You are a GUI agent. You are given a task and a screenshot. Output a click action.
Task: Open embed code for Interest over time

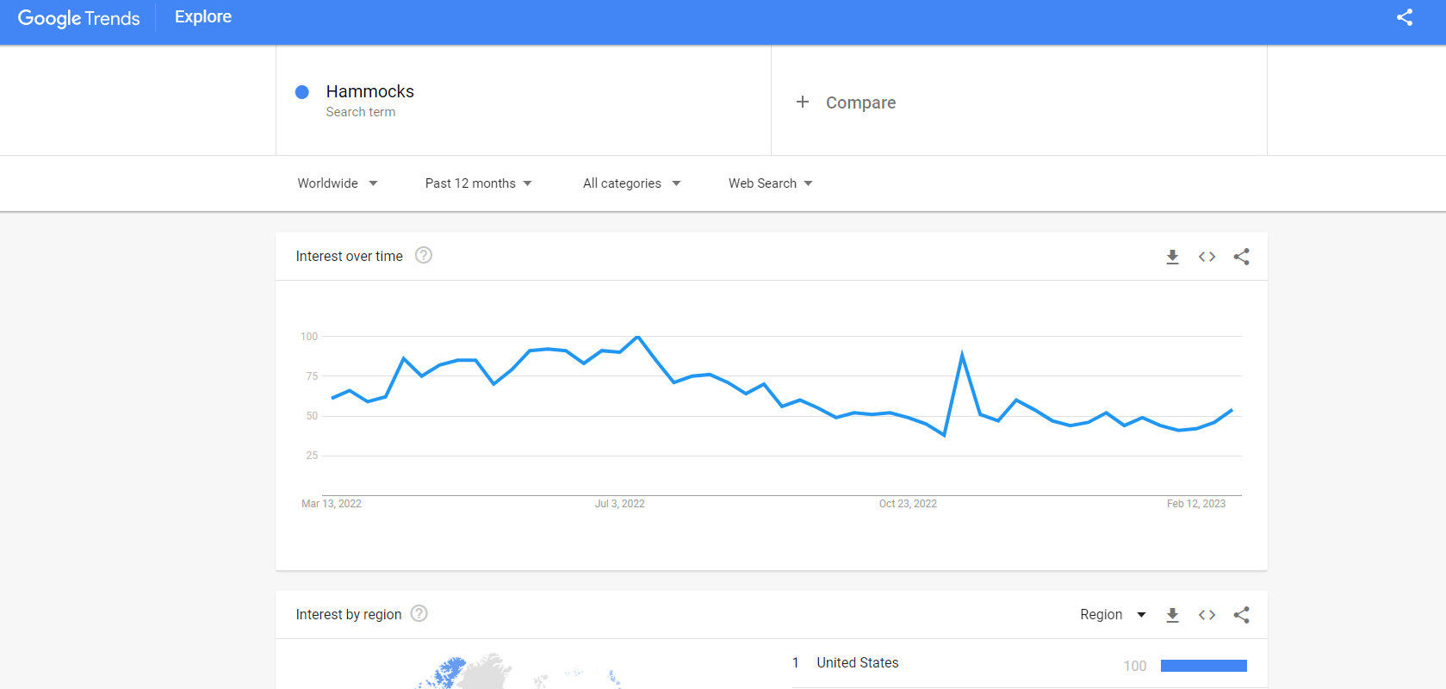[1207, 257]
